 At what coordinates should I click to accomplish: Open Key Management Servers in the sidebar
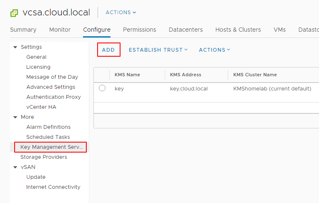tap(49, 147)
